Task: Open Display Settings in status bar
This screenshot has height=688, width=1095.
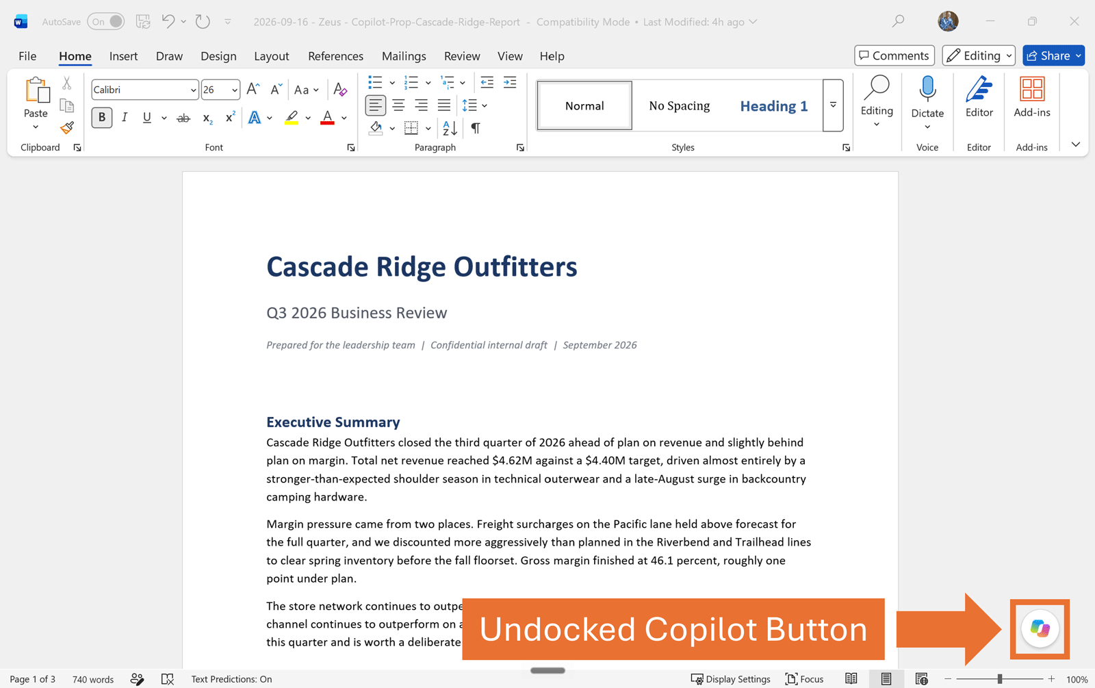Action: click(x=730, y=679)
